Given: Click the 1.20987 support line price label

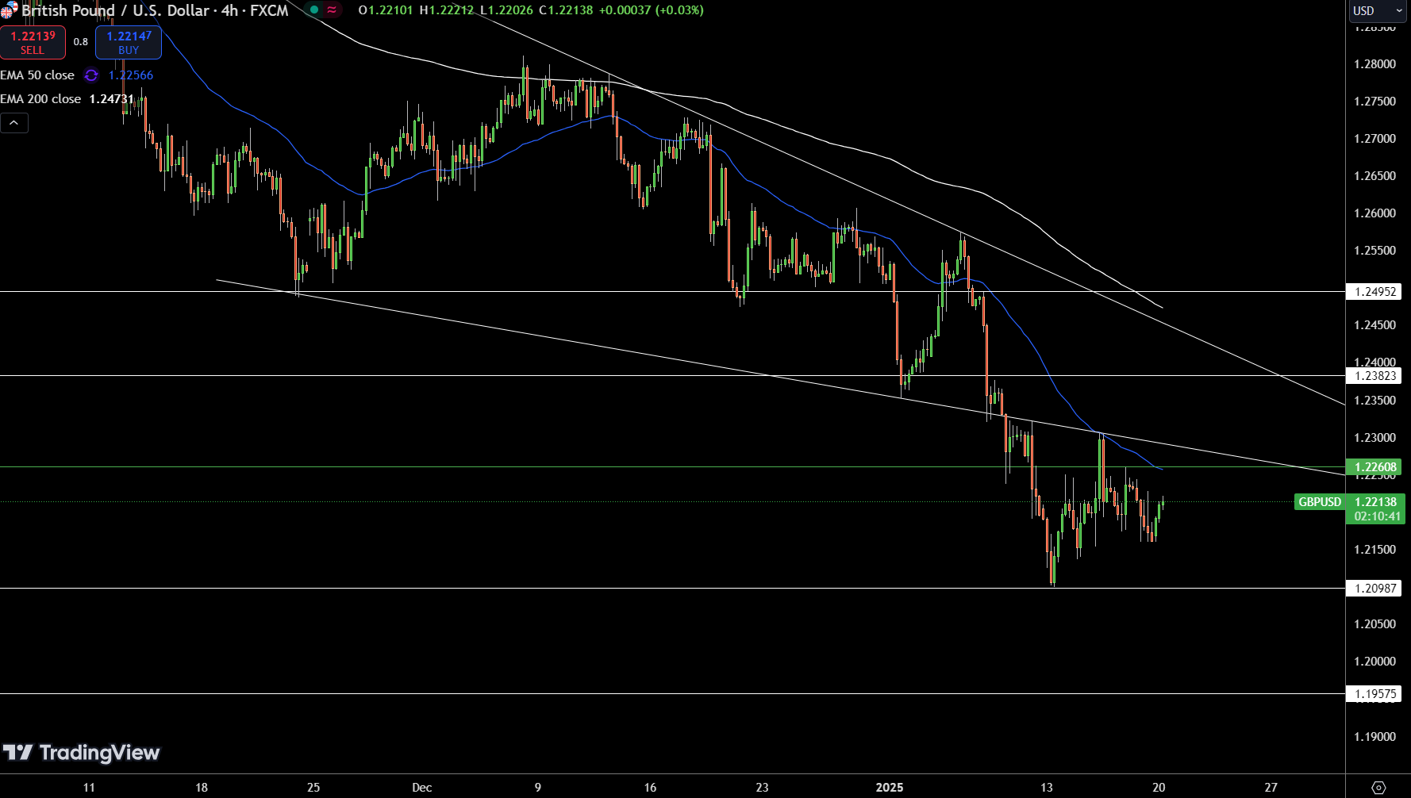Looking at the screenshot, I should point(1374,589).
